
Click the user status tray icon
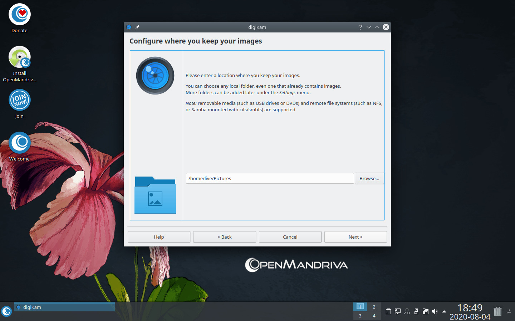[407, 311]
